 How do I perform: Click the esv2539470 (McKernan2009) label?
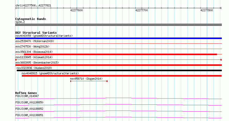[x=35, y=41]
